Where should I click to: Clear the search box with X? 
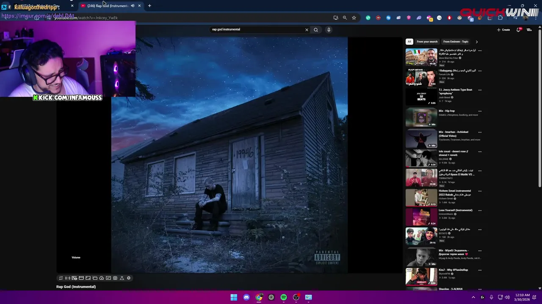point(307,30)
